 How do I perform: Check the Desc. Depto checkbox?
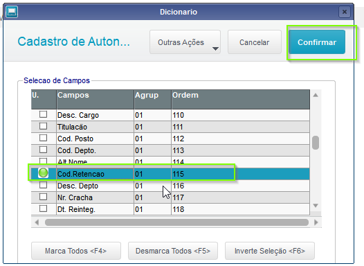click(x=43, y=185)
